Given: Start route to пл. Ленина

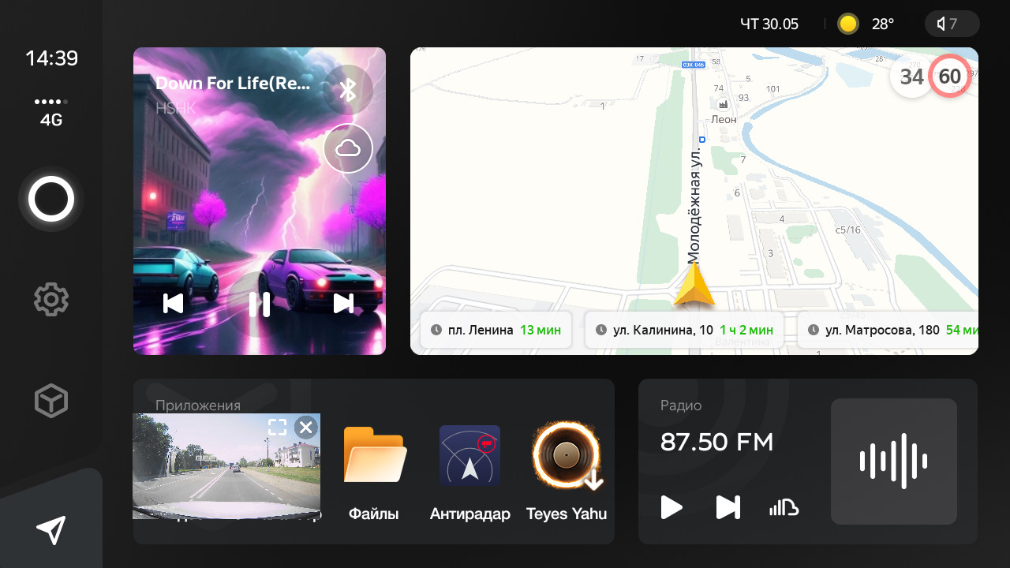Looking at the screenshot, I should (496, 330).
